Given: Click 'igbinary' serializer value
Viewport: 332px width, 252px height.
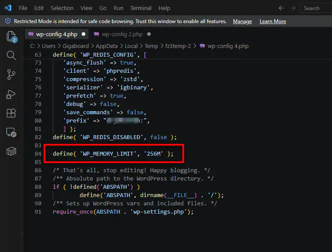Looking at the screenshot, I should [x=133, y=87].
